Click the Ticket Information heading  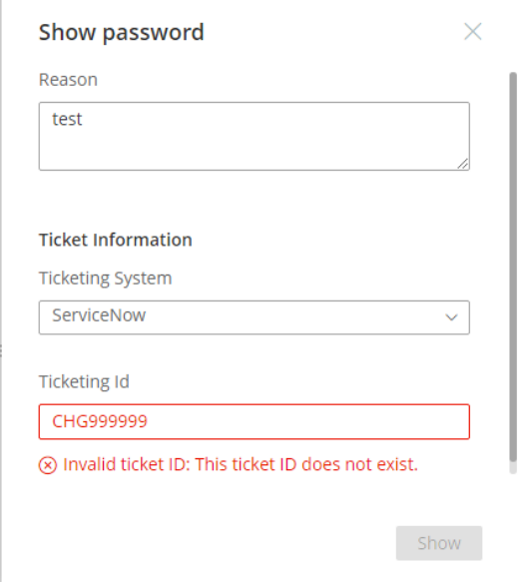[116, 240]
